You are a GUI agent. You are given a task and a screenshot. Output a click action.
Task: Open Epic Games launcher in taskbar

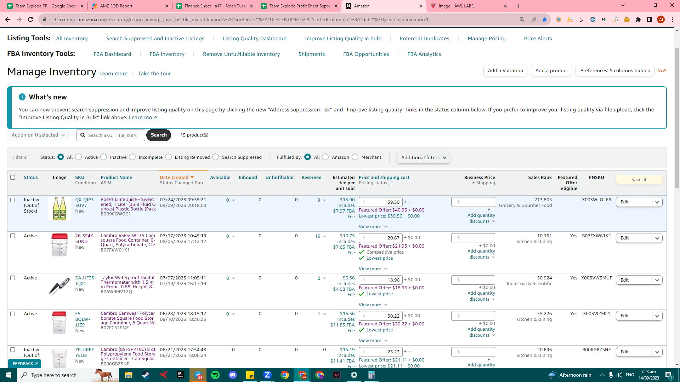point(181,375)
